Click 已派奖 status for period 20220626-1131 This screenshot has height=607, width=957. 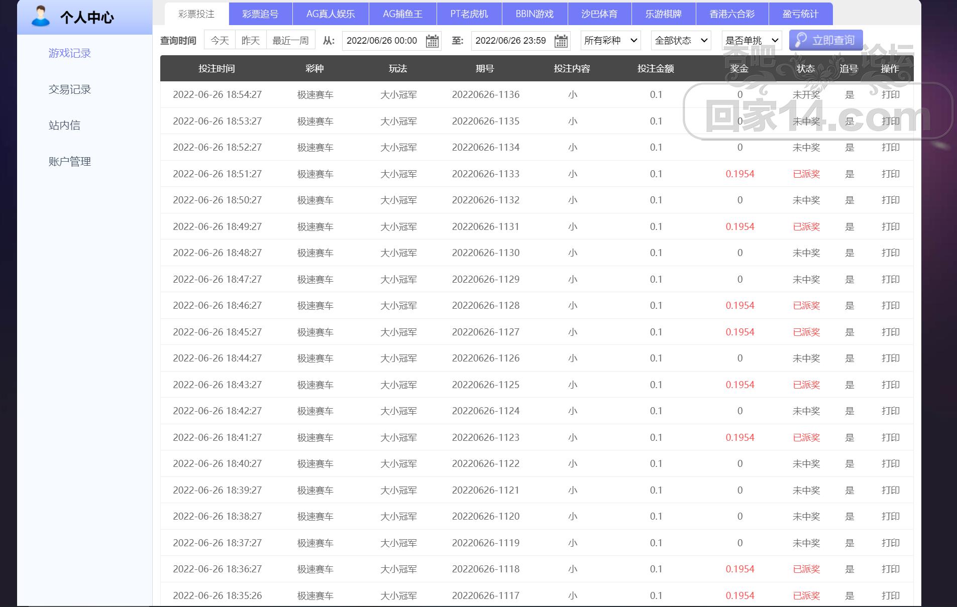coord(806,226)
